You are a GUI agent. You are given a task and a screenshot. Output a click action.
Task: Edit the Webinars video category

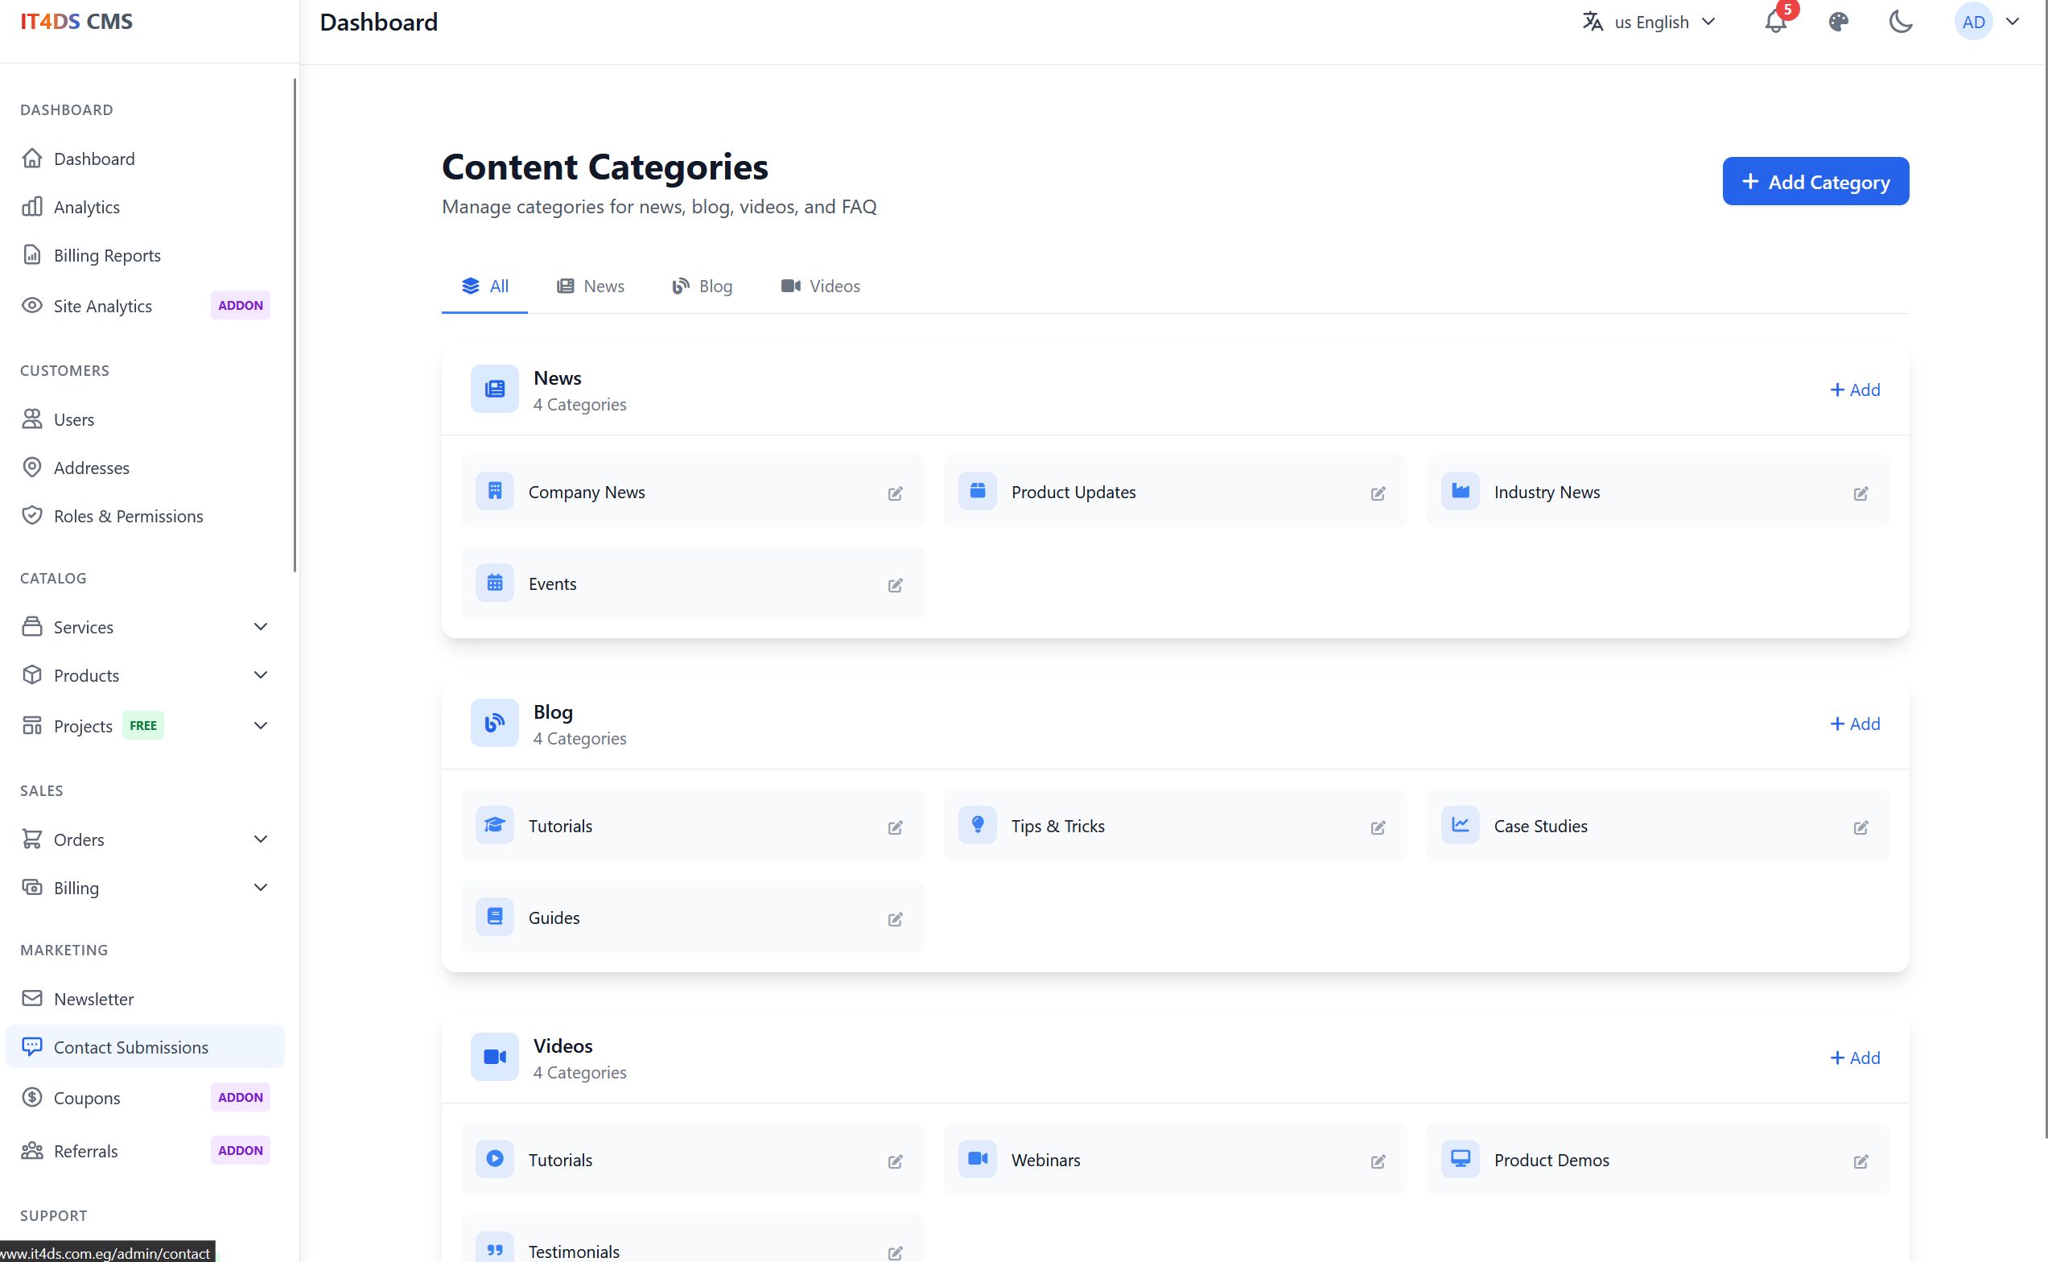[x=1377, y=1161]
